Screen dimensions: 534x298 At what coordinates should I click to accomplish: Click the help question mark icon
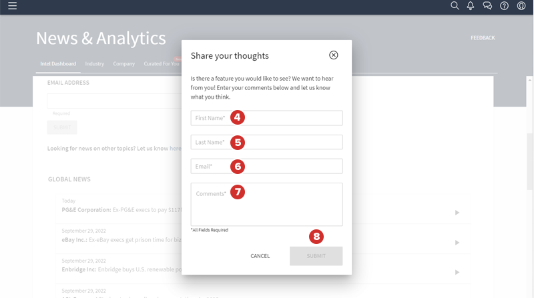point(504,6)
